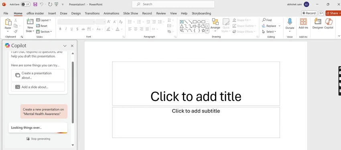This screenshot has width=341, height=150.
Task: Open the Select dropdown
Action: coord(269,32)
